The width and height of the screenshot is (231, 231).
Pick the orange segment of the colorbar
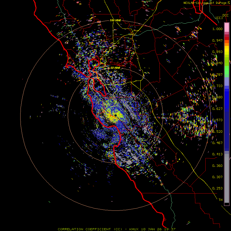coord(227,44)
